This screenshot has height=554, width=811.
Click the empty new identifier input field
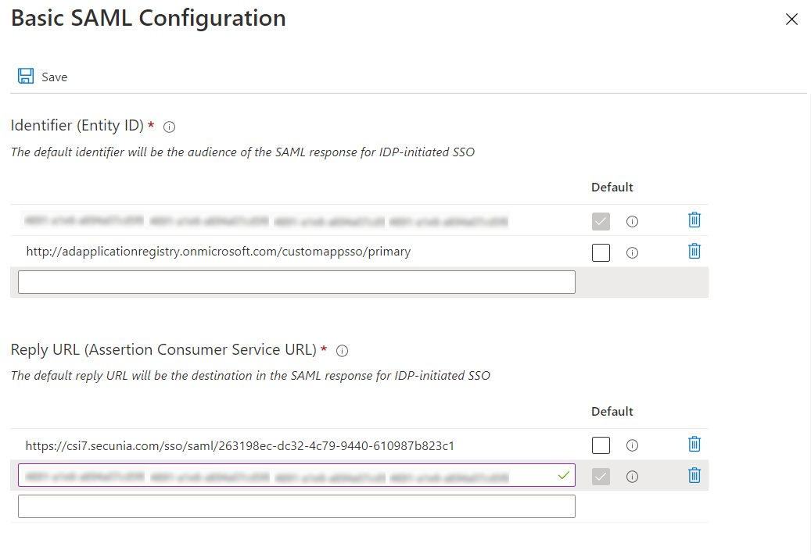pos(296,282)
